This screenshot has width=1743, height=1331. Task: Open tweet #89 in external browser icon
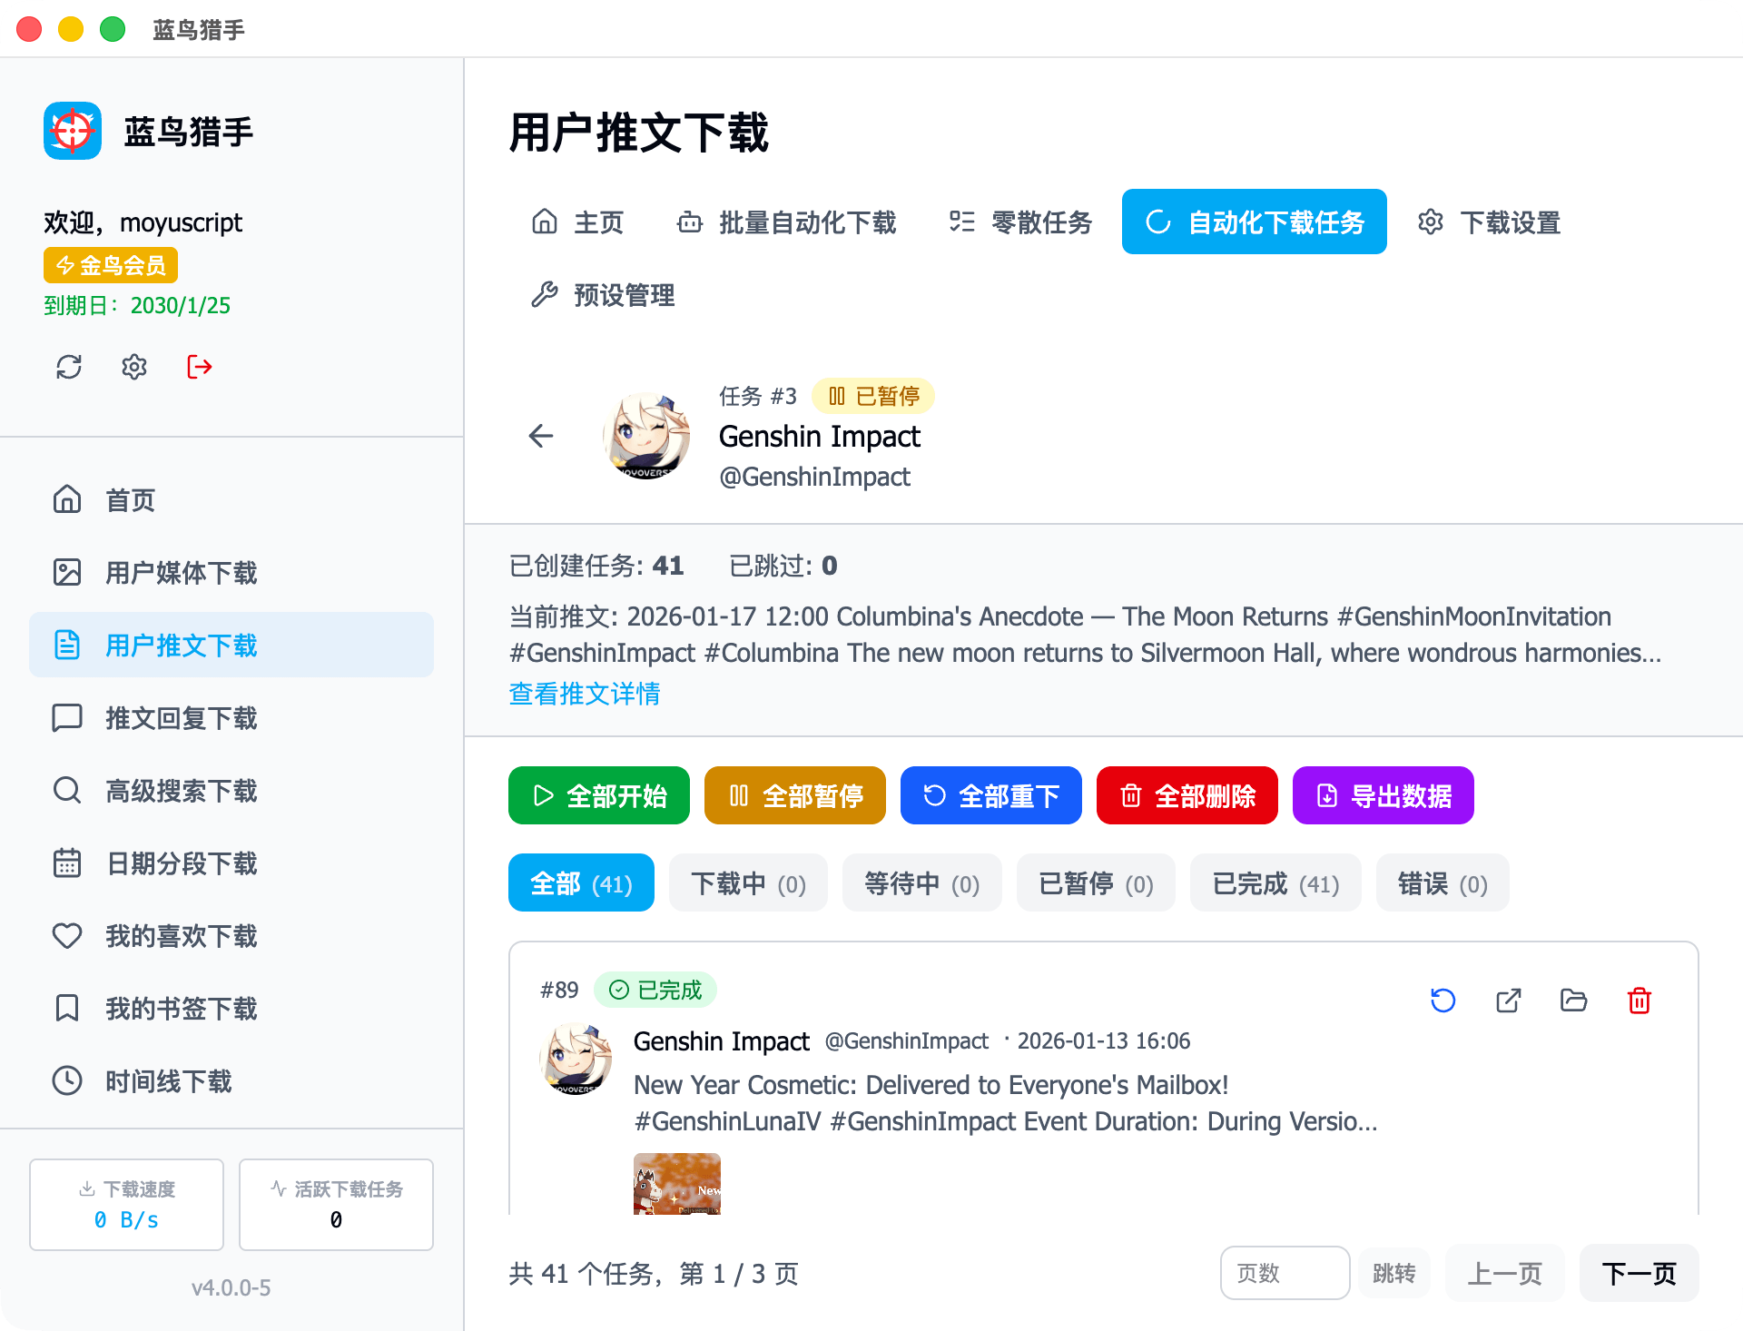click(x=1508, y=1001)
